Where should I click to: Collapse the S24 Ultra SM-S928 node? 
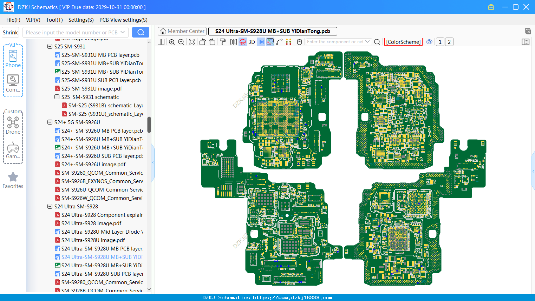coord(50,206)
